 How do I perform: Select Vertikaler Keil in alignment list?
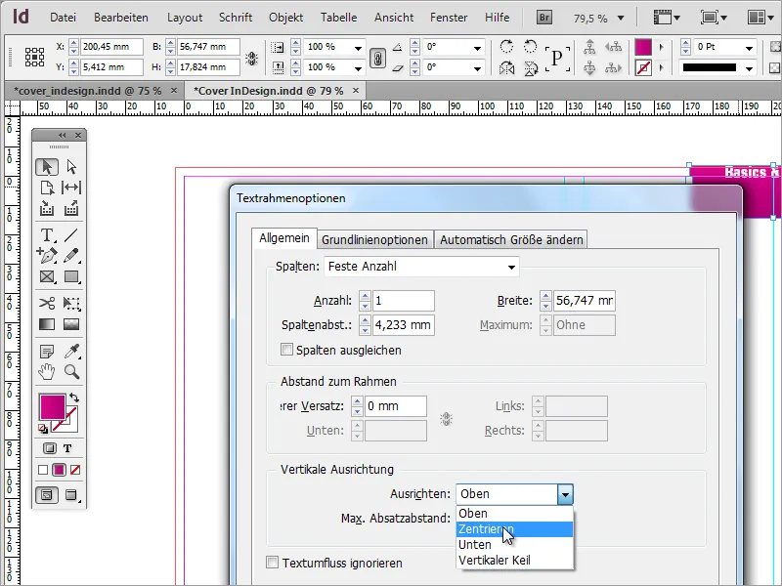[515, 560]
